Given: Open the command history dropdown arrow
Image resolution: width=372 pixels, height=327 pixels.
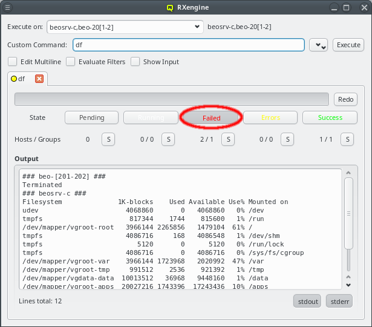Looking at the screenshot, I should click(x=318, y=45).
